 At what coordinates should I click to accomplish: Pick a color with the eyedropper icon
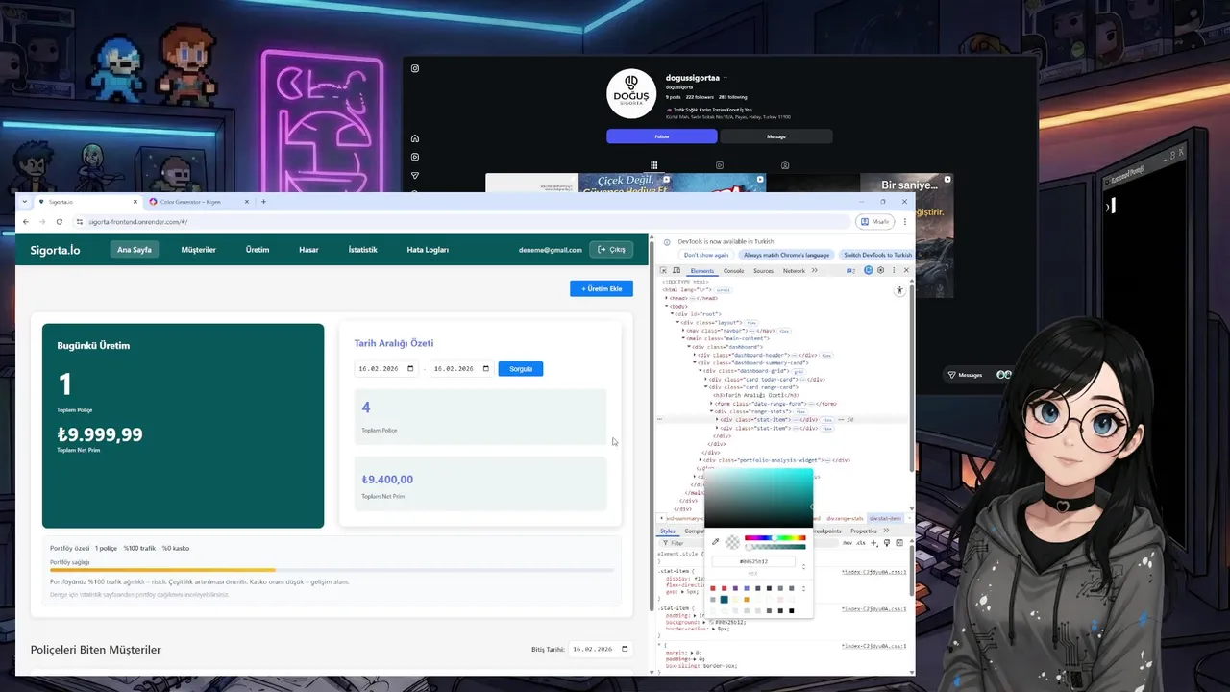715,542
